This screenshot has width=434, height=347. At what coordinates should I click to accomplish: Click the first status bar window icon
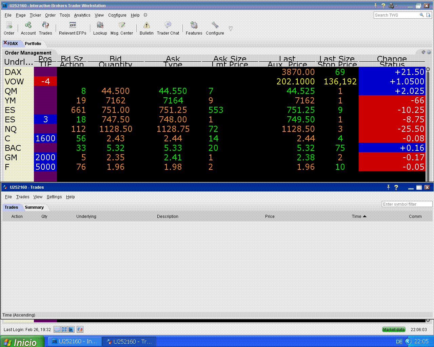pyautogui.click(x=57, y=329)
